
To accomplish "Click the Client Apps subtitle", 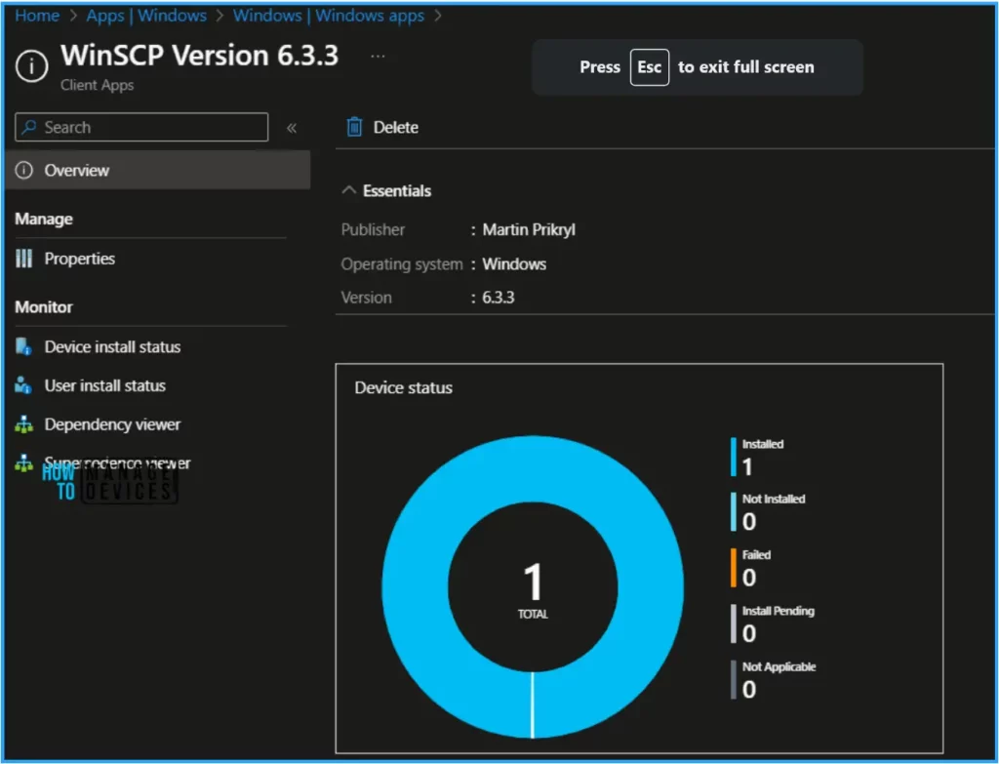I will [97, 85].
